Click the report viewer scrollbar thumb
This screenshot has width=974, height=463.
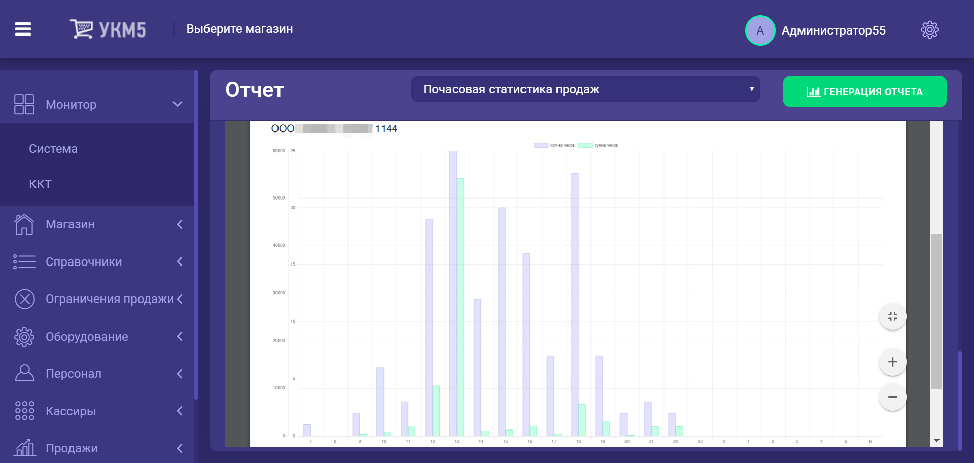point(936,311)
